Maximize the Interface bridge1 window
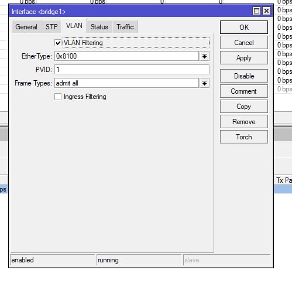The height and width of the screenshot is (294, 292). (256, 11)
